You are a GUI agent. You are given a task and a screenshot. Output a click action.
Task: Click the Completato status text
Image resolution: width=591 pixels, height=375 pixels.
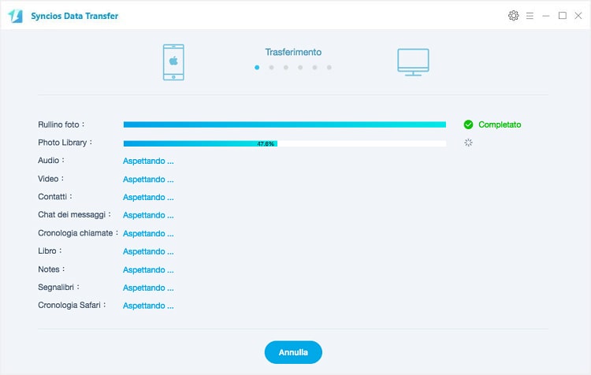coord(500,124)
